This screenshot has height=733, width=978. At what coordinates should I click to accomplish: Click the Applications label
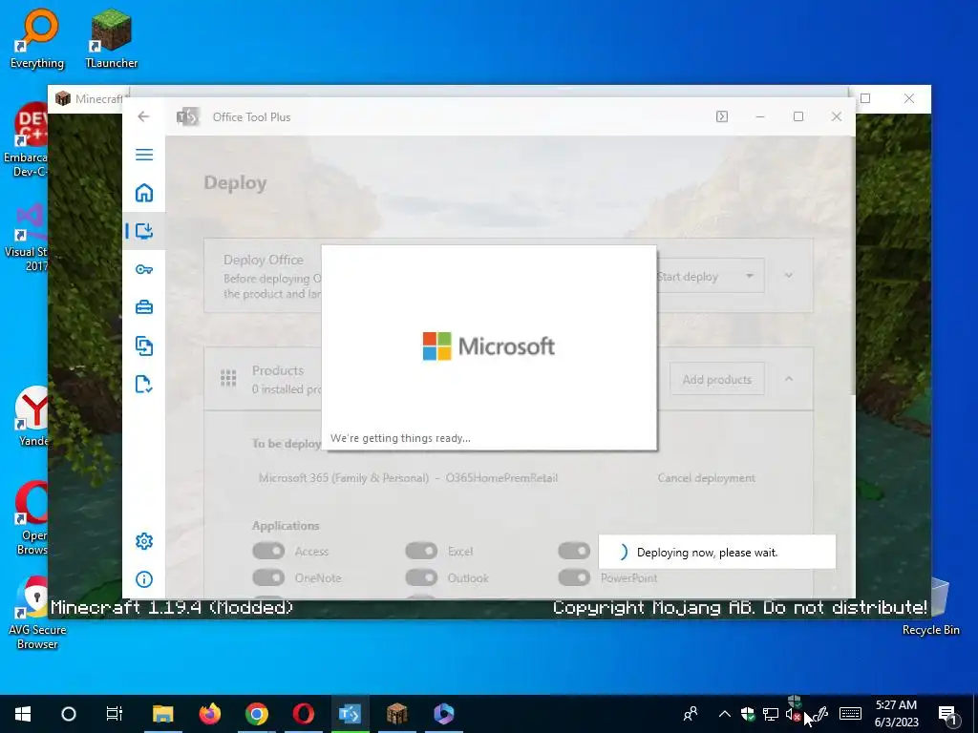286,526
